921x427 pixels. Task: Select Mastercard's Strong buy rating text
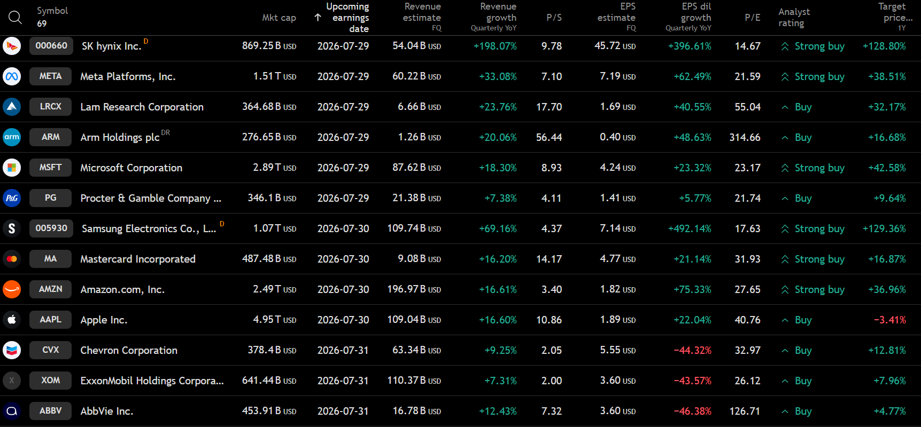tap(819, 259)
